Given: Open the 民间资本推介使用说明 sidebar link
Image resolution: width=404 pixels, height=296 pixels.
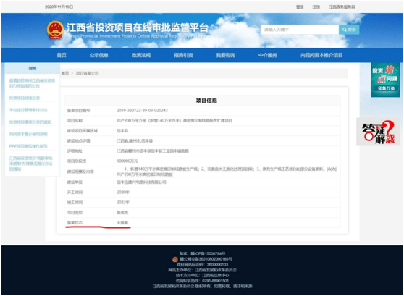Looking at the screenshot, I should click(28, 134).
